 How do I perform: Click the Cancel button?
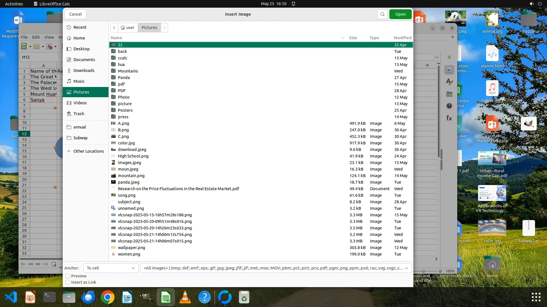[75, 14]
